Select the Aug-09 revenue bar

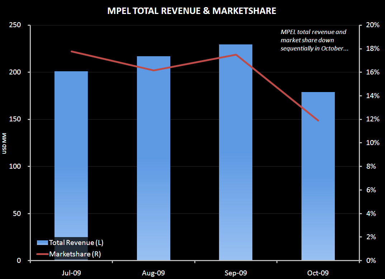pyautogui.click(x=153, y=158)
